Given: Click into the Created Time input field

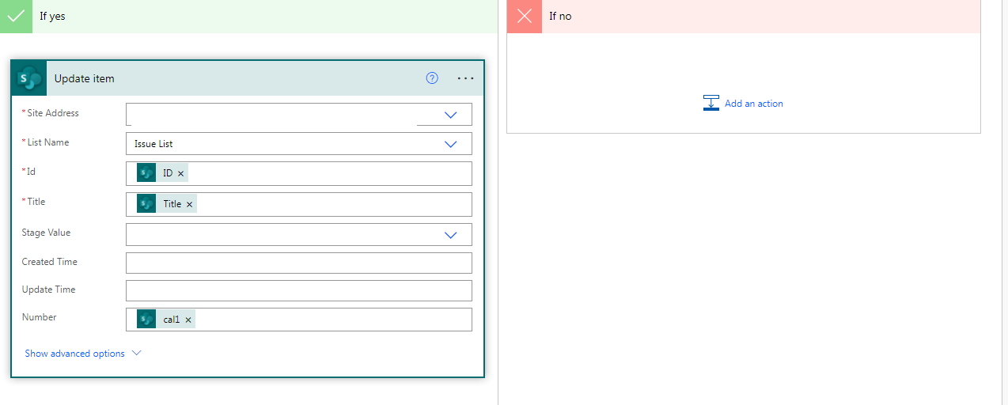Looking at the screenshot, I should [x=299, y=263].
